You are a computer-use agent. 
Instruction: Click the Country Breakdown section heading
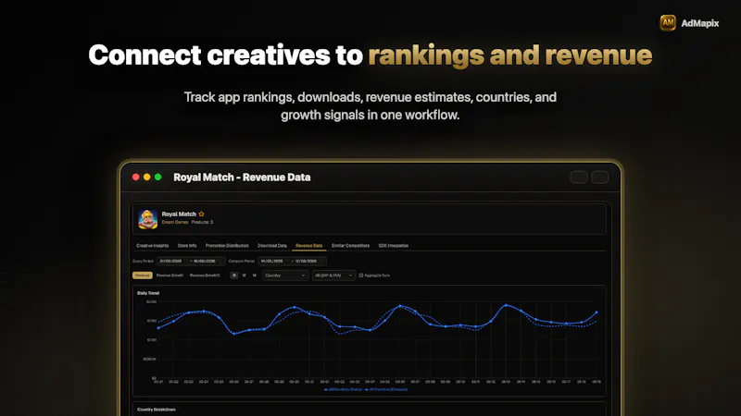tap(156, 410)
